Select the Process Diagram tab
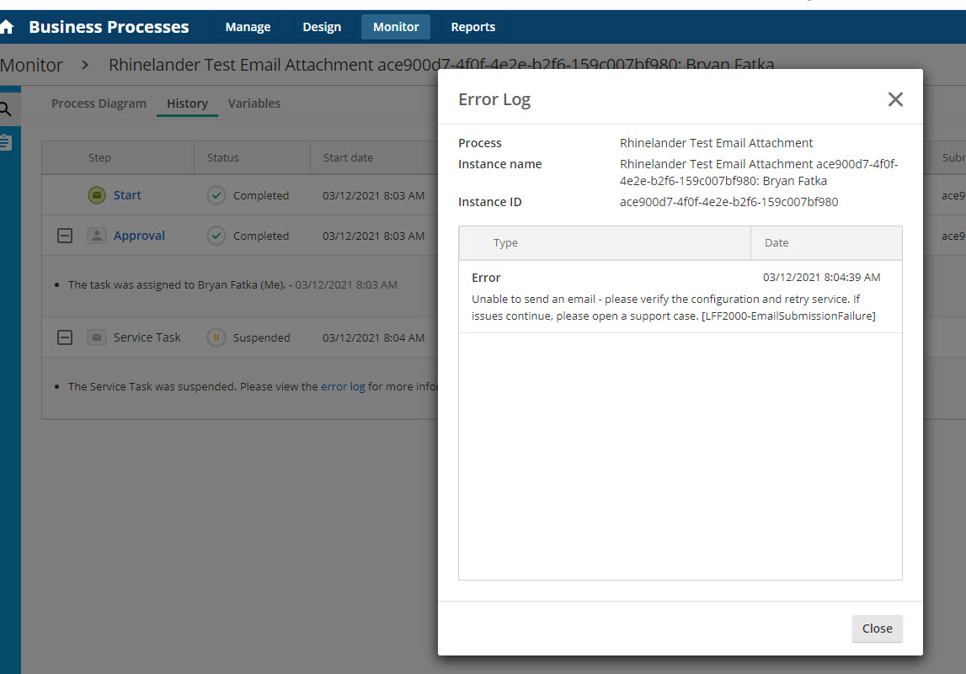The height and width of the screenshot is (674, 966). [x=99, y=103]
